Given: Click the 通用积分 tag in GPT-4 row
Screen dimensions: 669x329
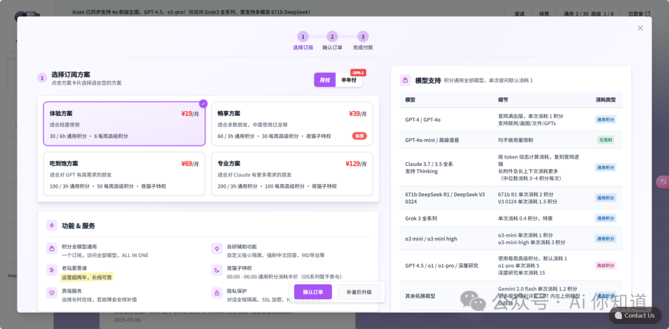Looking at the screenshot, I should (605, 120).
